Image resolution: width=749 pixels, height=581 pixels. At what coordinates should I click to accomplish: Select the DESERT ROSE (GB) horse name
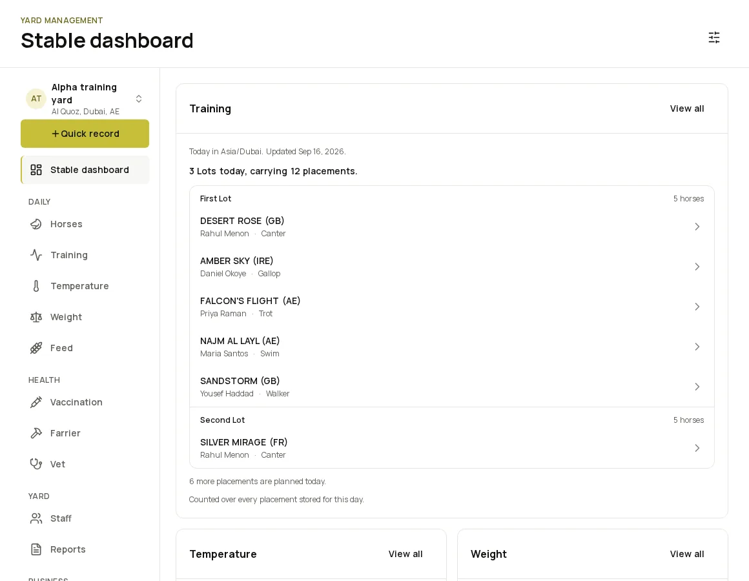click(x=242, y=221)
